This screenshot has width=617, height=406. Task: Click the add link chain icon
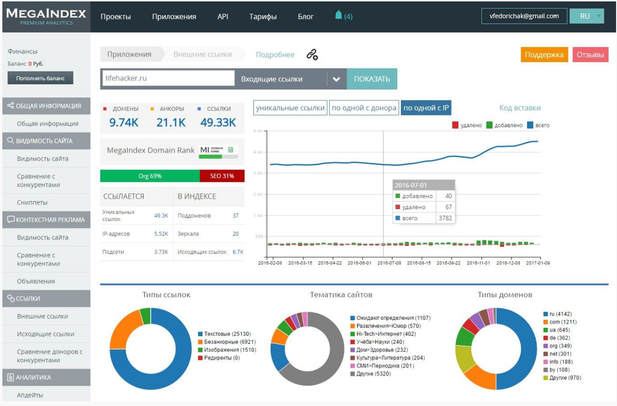click(x=312, y=55)
